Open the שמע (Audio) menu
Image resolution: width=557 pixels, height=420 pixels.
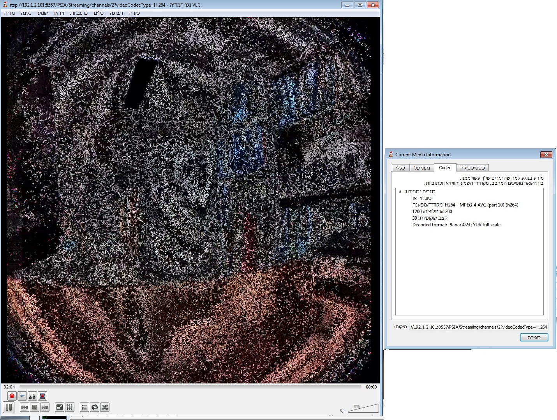(42, 13)
